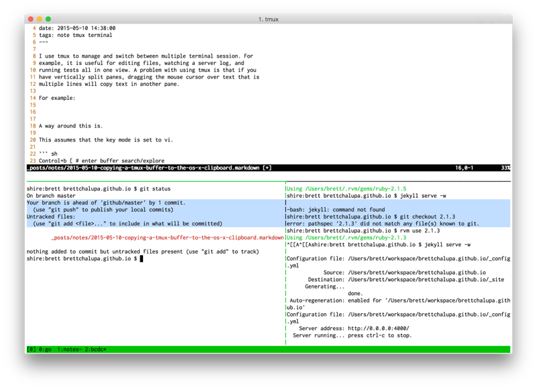537x389 pixels.
Task: Click 'Control+b [ # enter buffer search/explore' line
Action: pyautogui.click(x=101, y=161)
